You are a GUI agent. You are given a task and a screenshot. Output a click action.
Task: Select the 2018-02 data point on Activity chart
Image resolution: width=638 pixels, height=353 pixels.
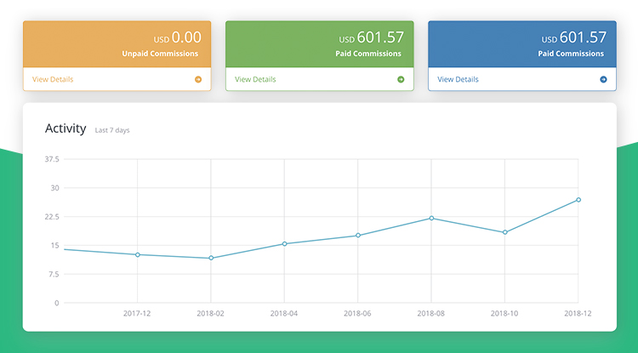(210, 258)
